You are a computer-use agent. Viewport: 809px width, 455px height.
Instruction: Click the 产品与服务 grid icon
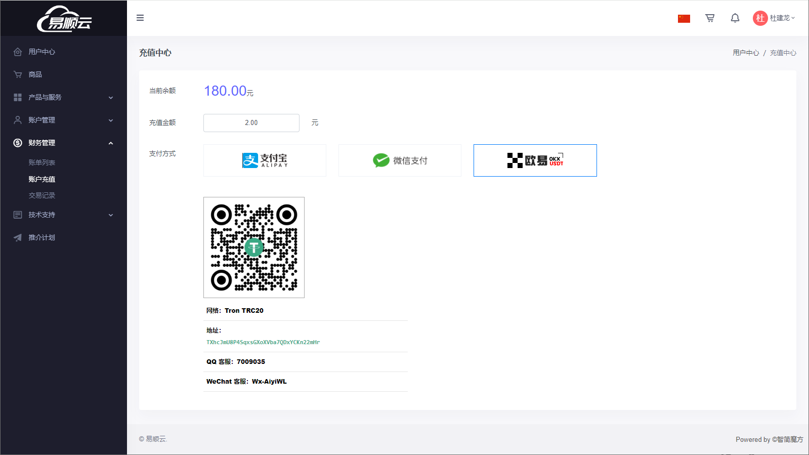point(18,97)
